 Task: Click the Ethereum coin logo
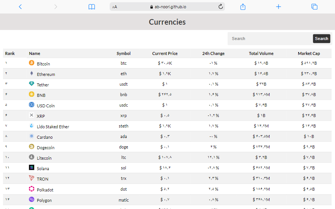[31, 73]
